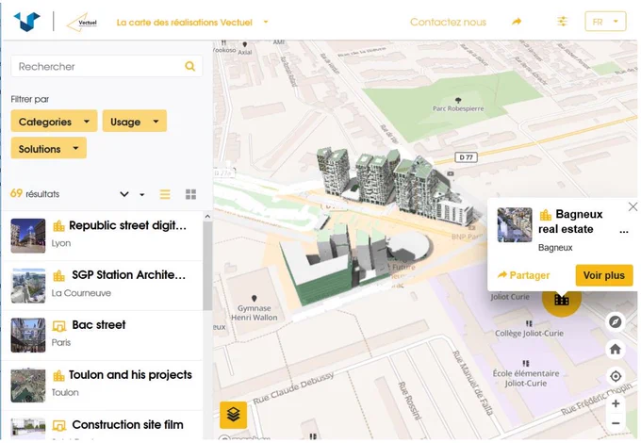Click the Collège Joliot-Curie map label

[529, 333]
